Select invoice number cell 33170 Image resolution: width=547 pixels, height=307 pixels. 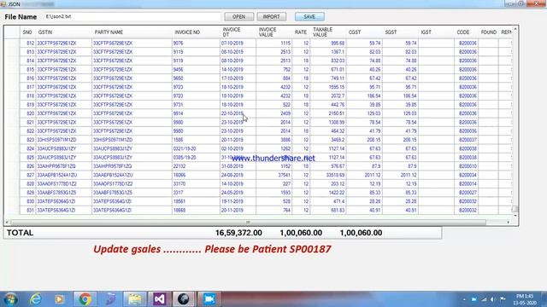pyautogui.click(x=196, y=184)
